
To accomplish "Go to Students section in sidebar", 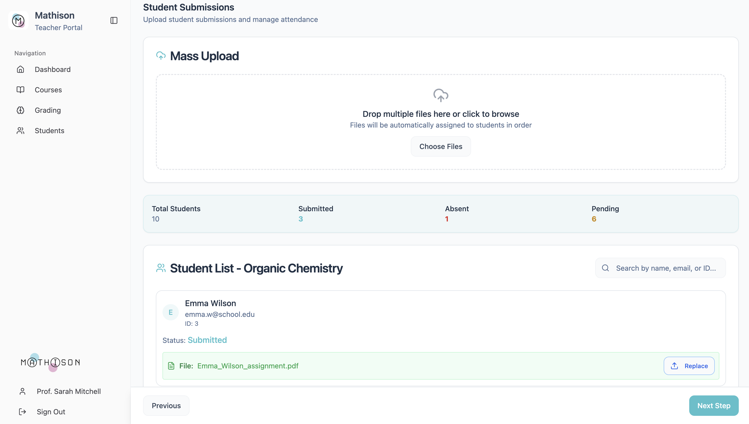I will tap(50, 130).
